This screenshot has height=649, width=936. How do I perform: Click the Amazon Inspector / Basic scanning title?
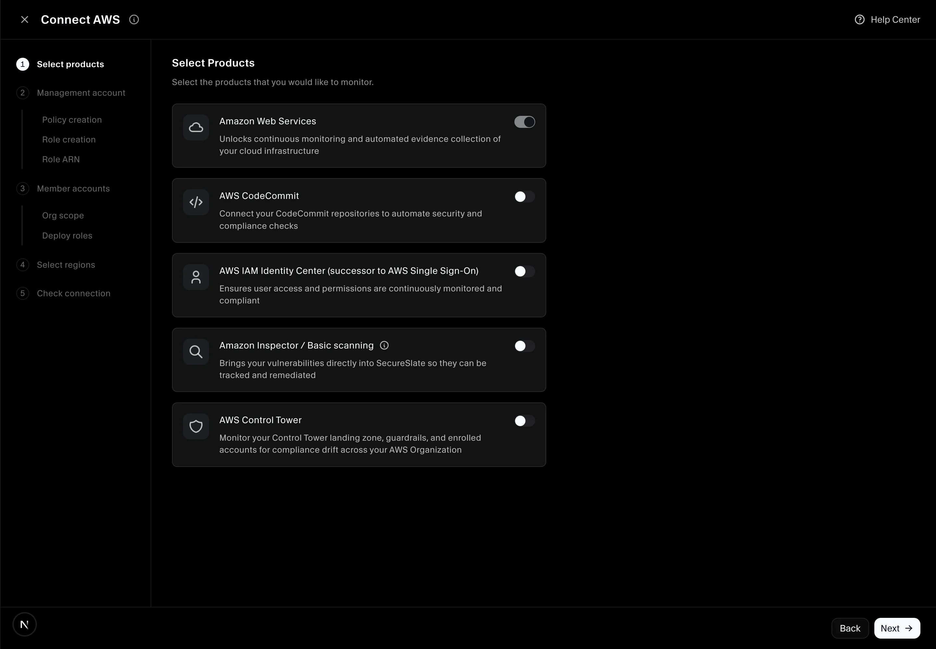(x=296, y=345)
